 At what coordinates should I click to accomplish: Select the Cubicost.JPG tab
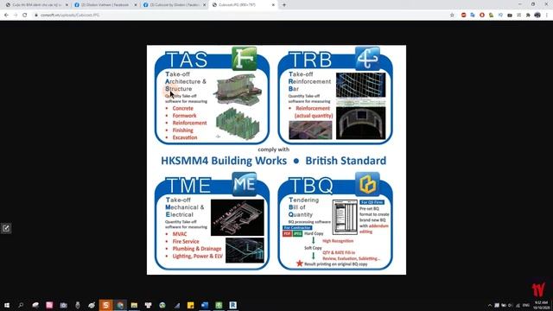(244, 5)
